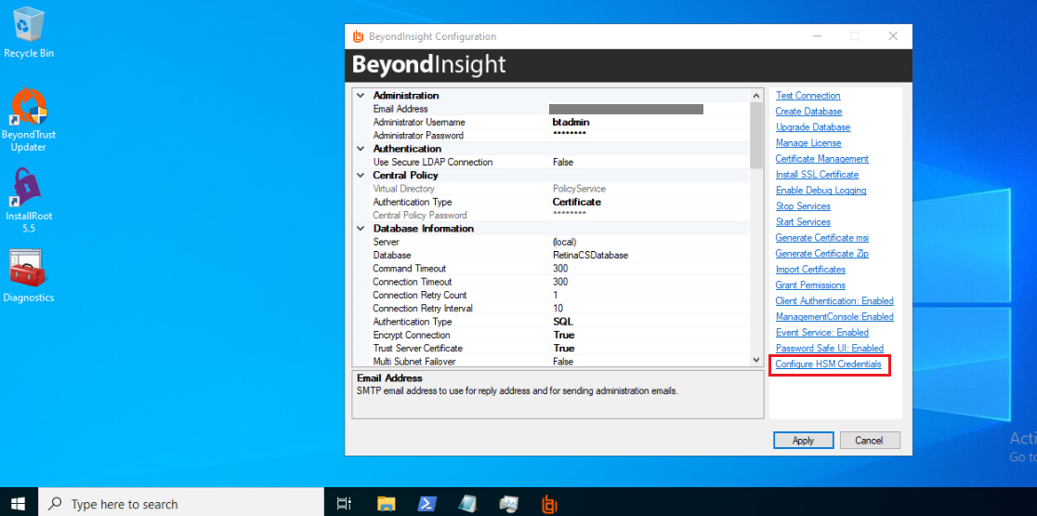
Task: Select the Central Policy Authentication Type Certificate value
Action: click(577, 202)
